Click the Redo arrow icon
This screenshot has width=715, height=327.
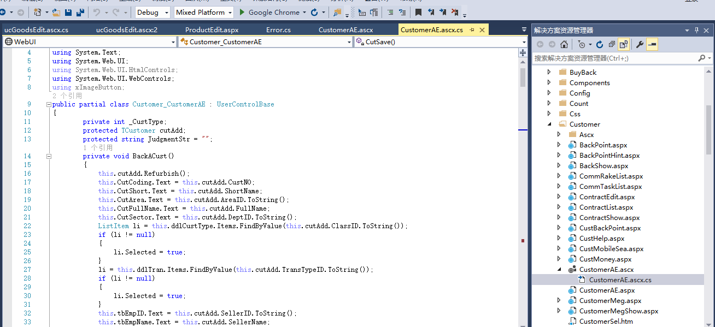click(116, 12)
